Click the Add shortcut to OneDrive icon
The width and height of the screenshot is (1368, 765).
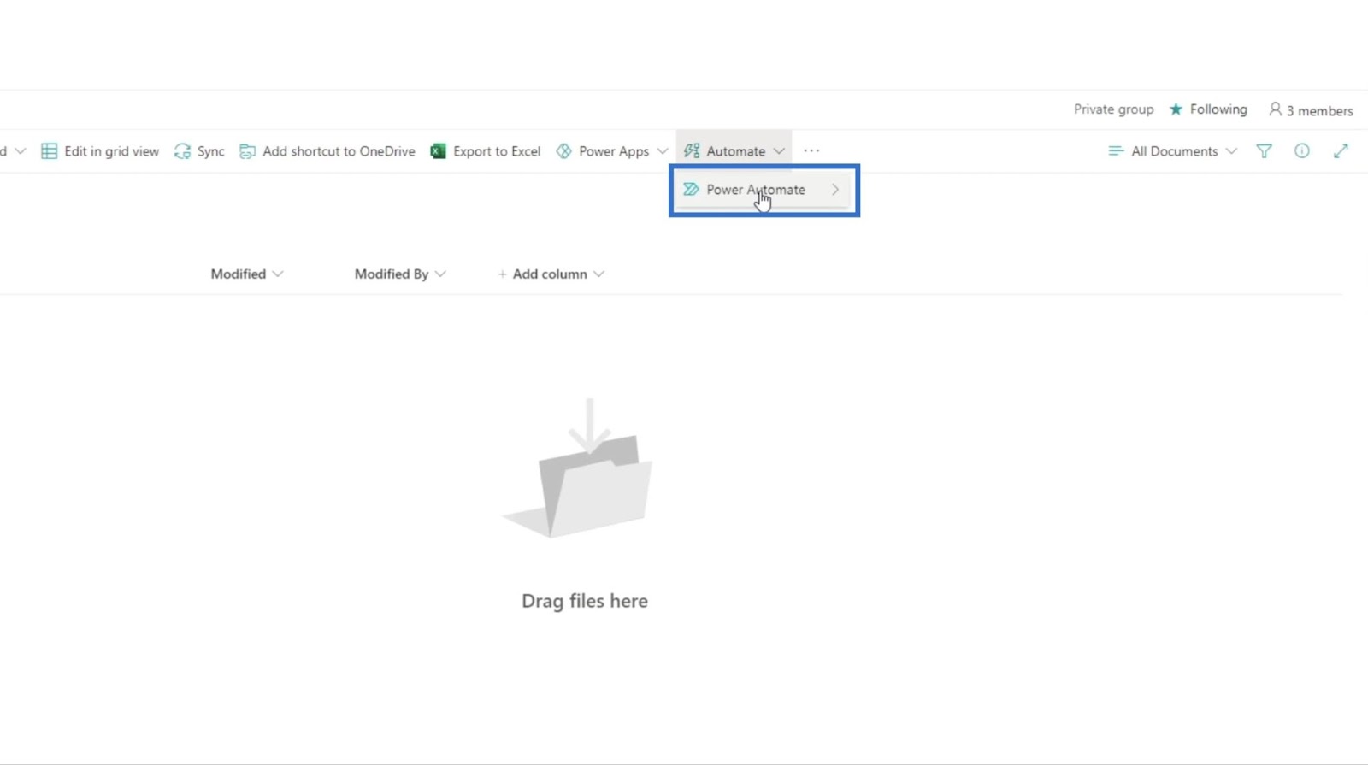click(247, 151)
